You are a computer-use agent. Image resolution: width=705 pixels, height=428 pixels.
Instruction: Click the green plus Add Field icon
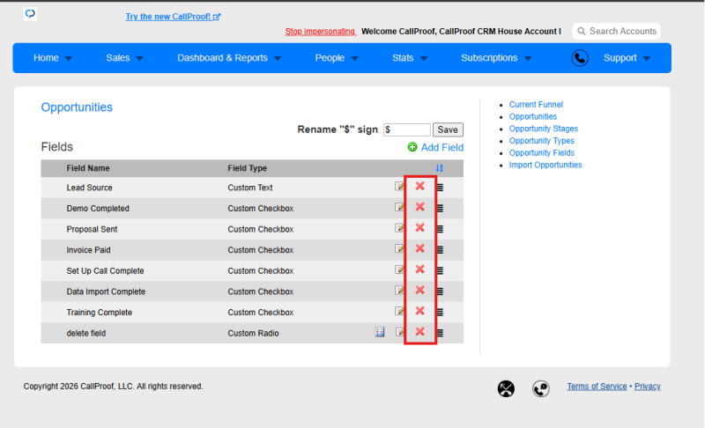pyautogui.click(x=412, y=147)
